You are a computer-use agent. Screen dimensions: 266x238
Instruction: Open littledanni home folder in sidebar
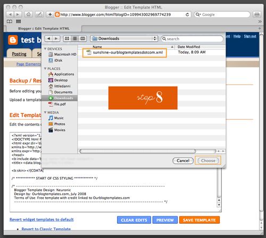(60, 86)
